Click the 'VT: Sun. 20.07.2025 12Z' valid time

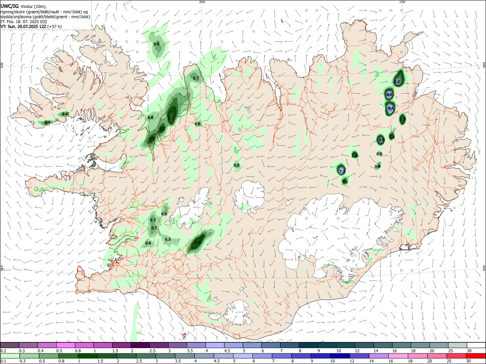coord(23,27)
